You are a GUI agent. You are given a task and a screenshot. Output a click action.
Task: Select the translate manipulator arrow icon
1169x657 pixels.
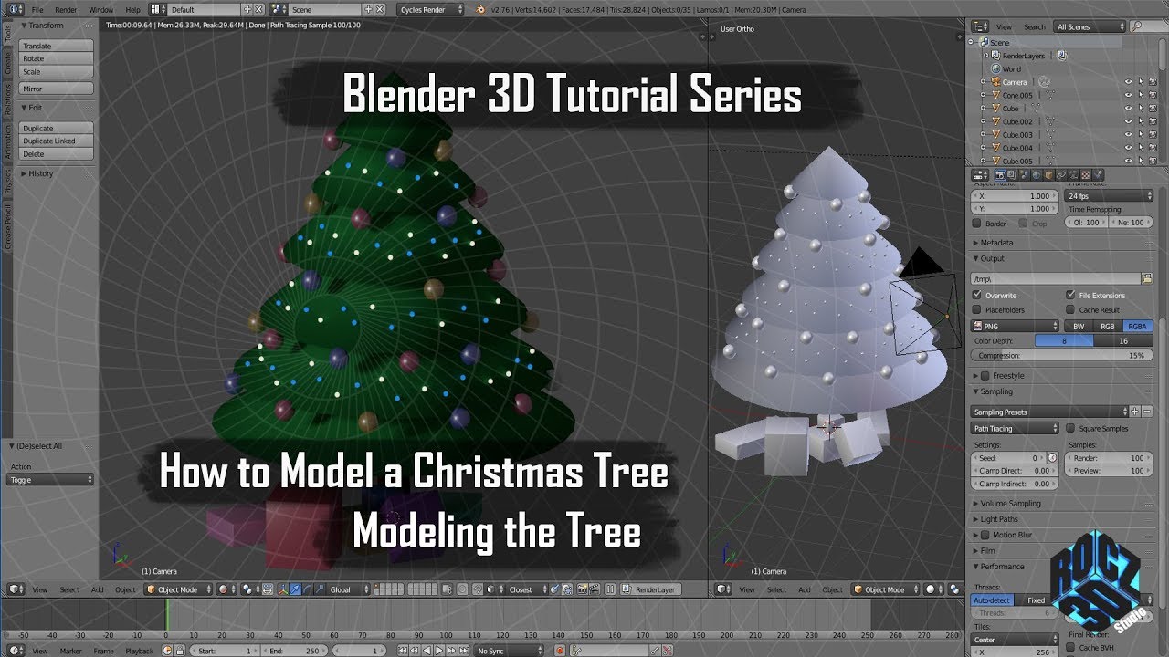pyautogui.click(x=294, y=589)
